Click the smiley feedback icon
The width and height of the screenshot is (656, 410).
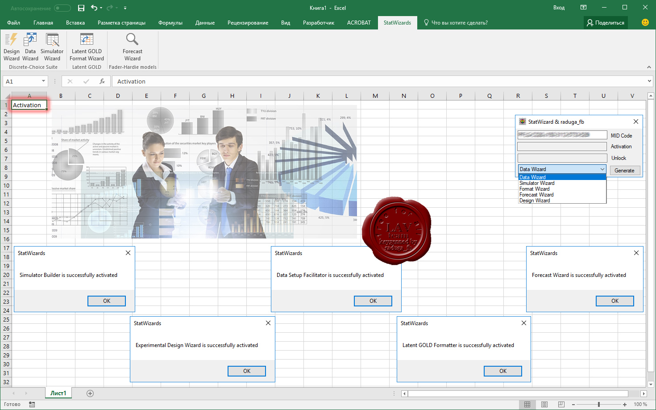point(645,22)
